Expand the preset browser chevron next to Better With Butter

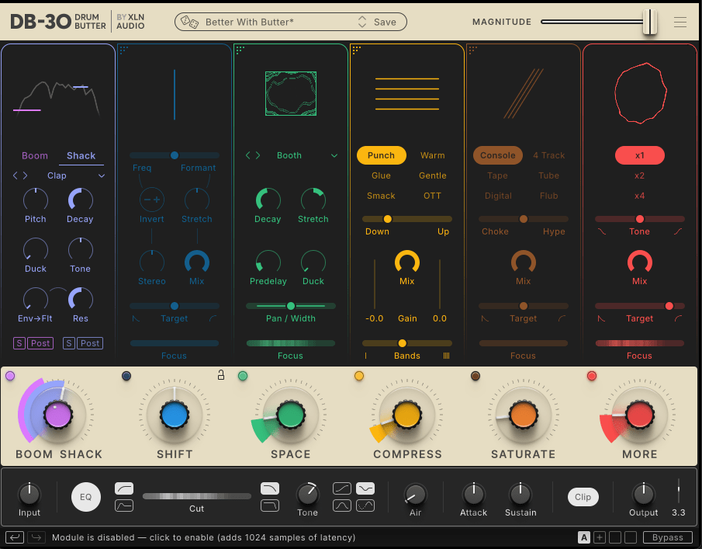(x=361, y=22)
